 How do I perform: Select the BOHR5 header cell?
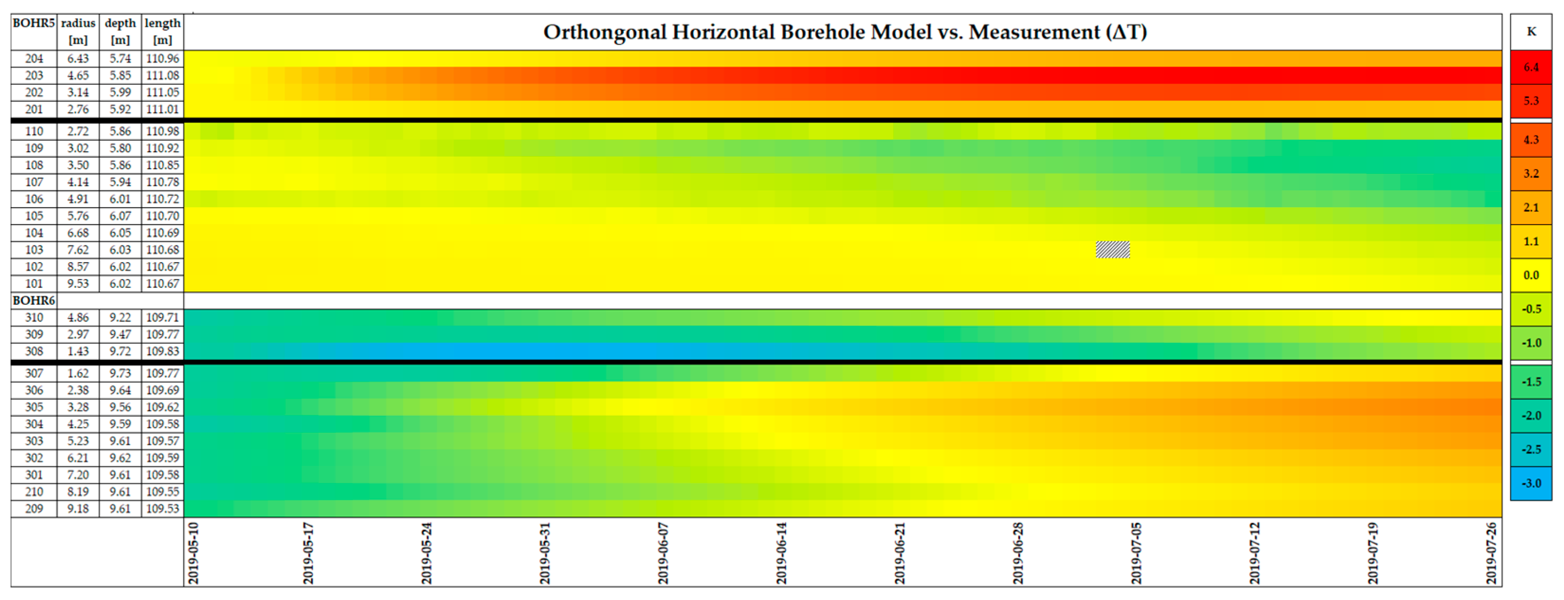[34, 24]
